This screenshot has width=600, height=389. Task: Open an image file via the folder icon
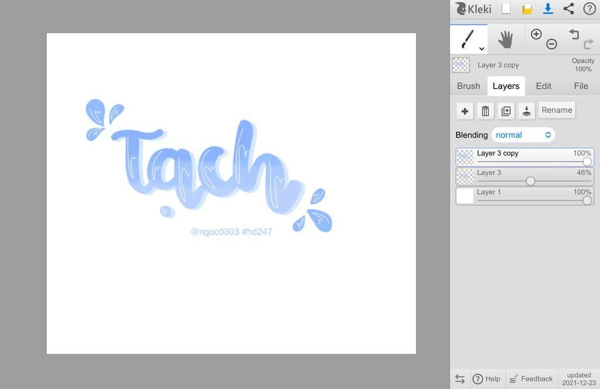tap(527, 9)
